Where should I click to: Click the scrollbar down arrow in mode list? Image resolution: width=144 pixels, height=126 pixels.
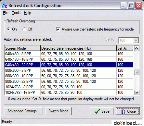(137, 93)
